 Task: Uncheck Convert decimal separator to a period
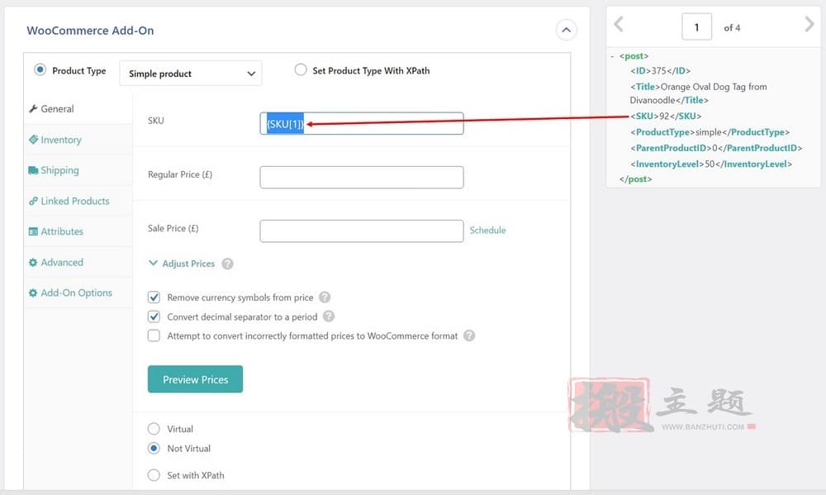(x=154, y=317)
